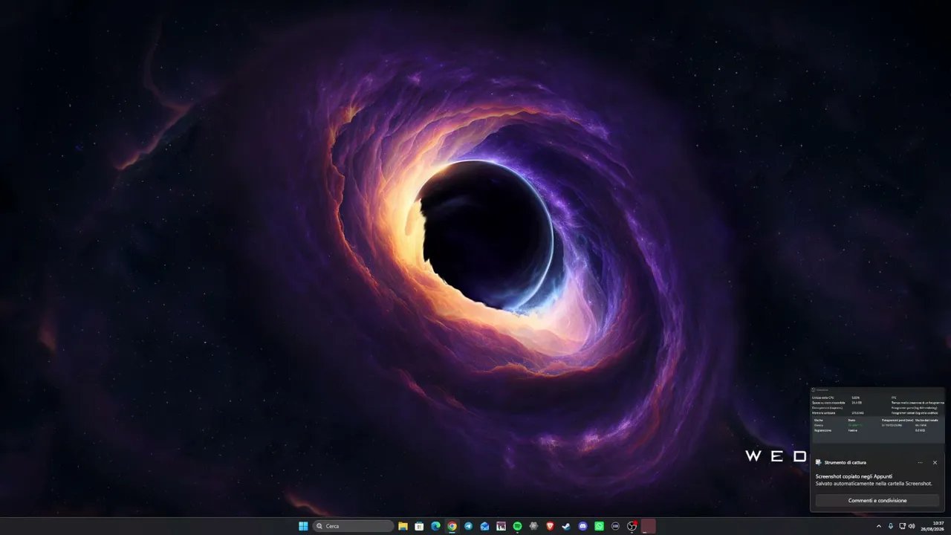951x535 pixels.
Task: Open WhatsApp from the taskbar
Action: point(599,526)
